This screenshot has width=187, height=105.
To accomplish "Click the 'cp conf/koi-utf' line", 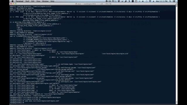I will (26, 61).
